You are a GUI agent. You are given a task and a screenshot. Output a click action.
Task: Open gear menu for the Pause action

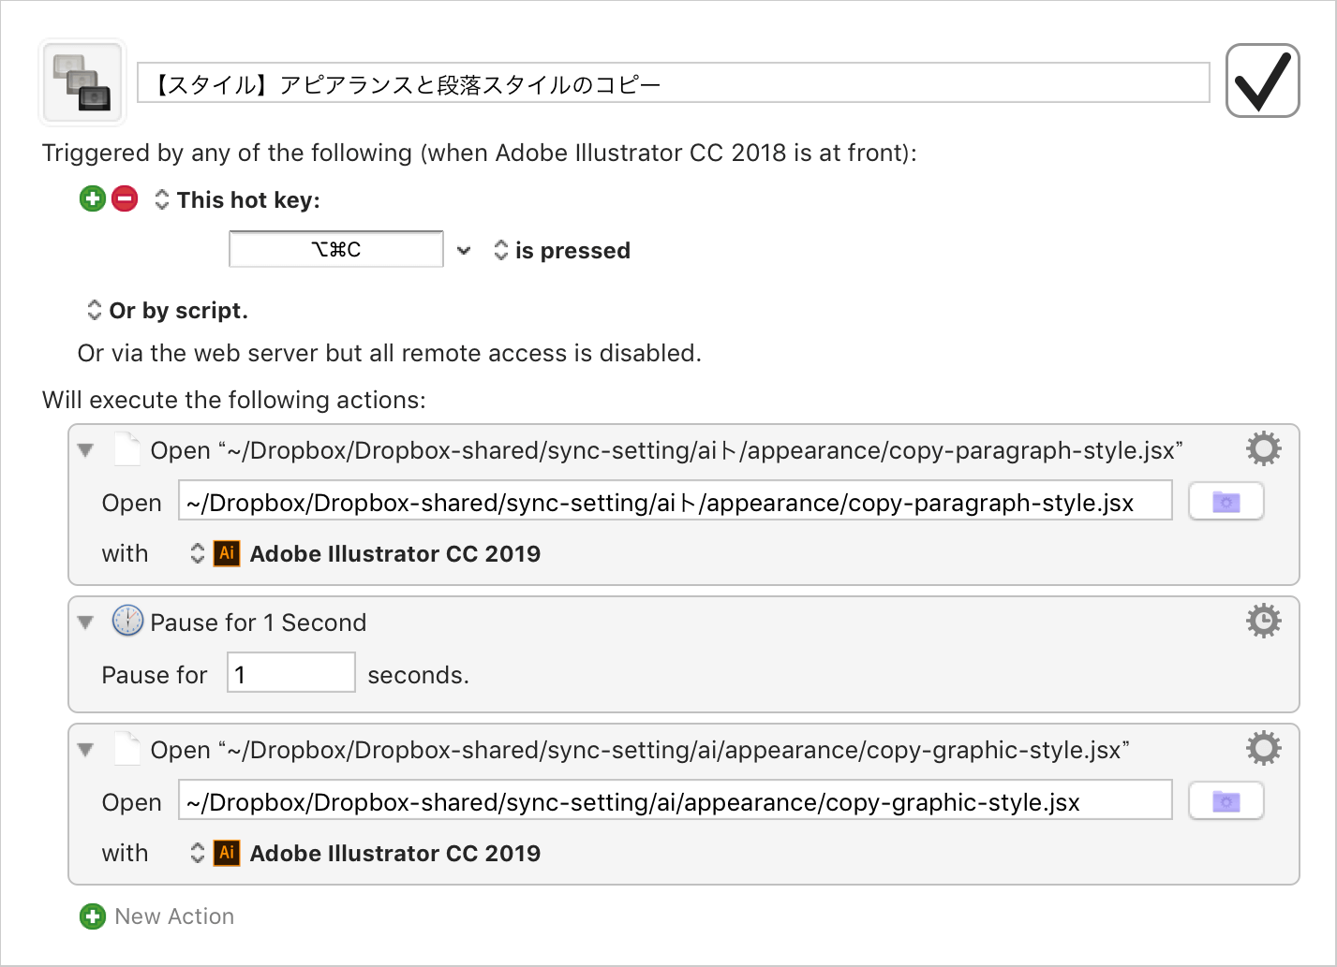(x=1263, y=621)
